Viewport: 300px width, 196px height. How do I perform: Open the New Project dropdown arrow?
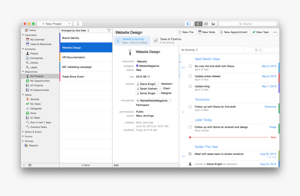[x=70, y=24]
